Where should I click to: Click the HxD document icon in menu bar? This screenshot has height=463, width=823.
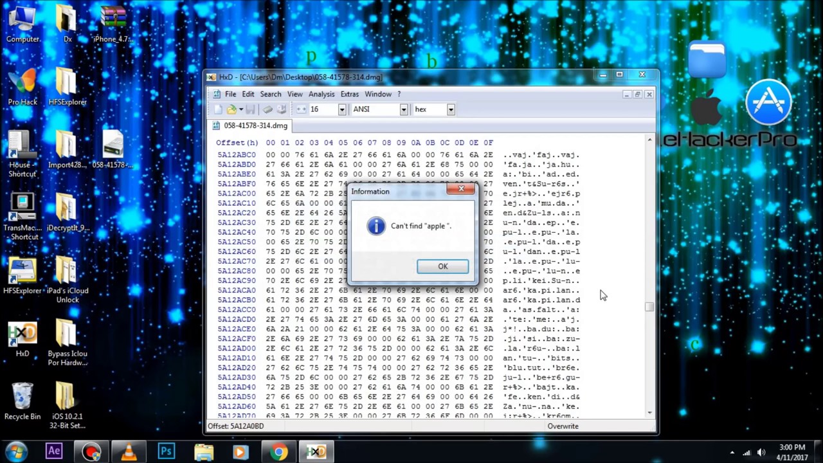[x=217, y=94]
